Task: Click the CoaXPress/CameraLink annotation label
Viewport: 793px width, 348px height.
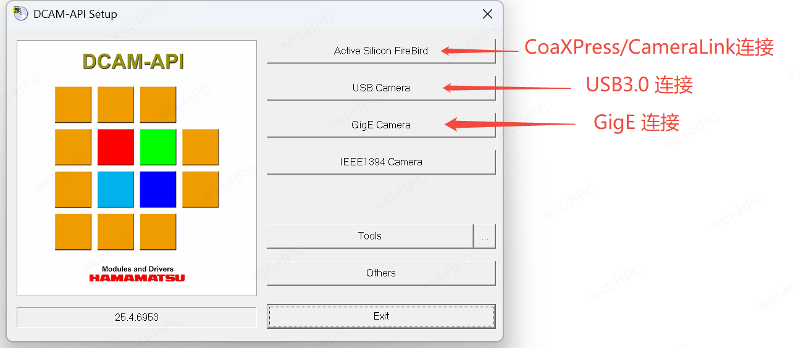Action: click(x=648, y=48)
